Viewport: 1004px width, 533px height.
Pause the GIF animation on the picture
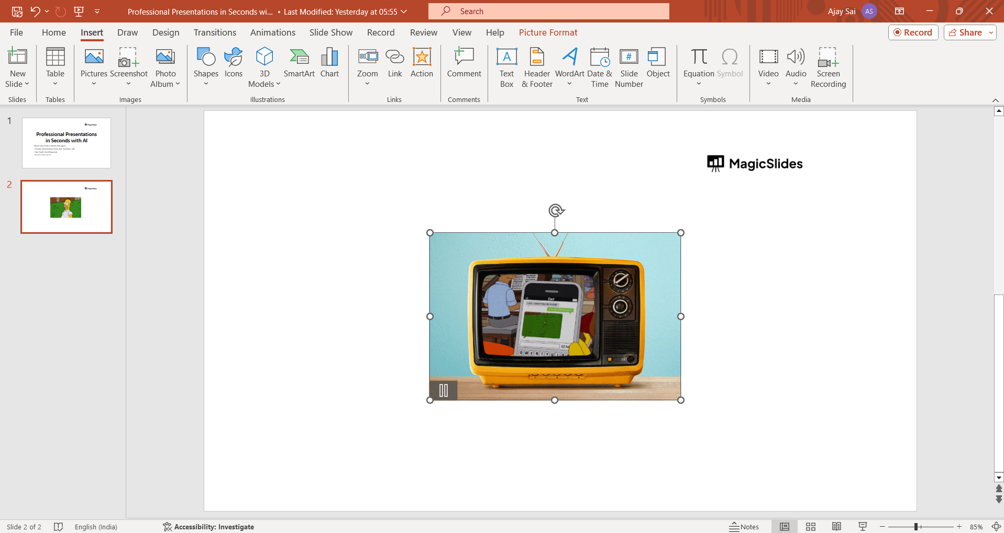coord(444,390)
